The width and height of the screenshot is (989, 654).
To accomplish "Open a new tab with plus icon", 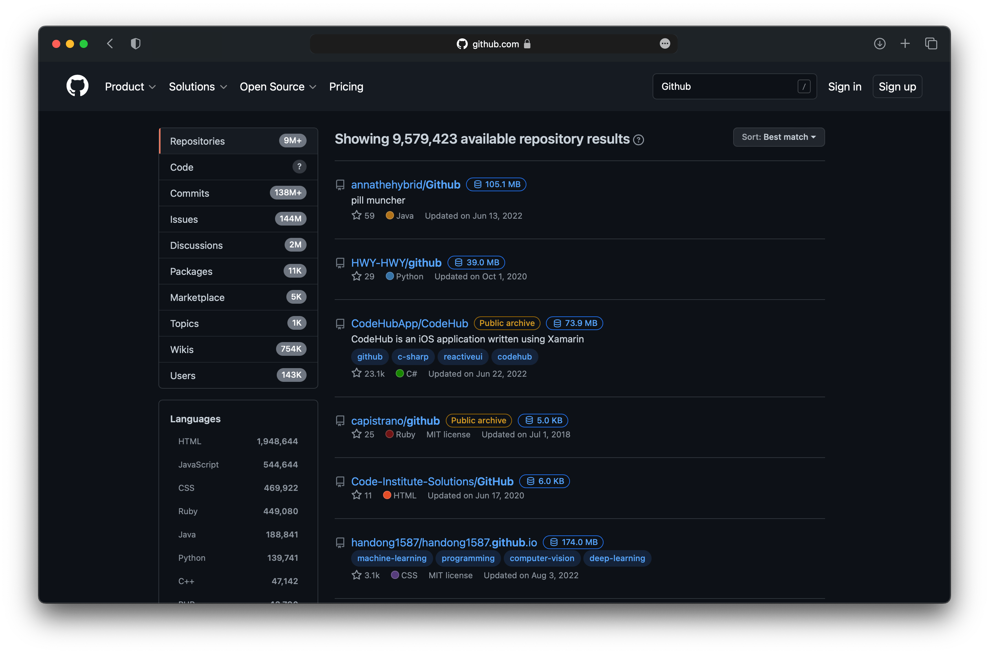I will [x=905, y=44].
